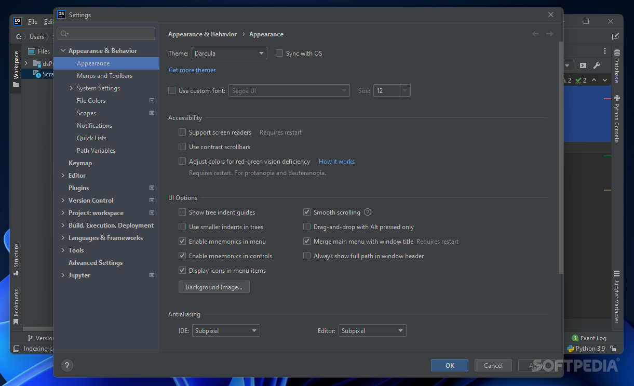Enable Support screen readers

182,132
